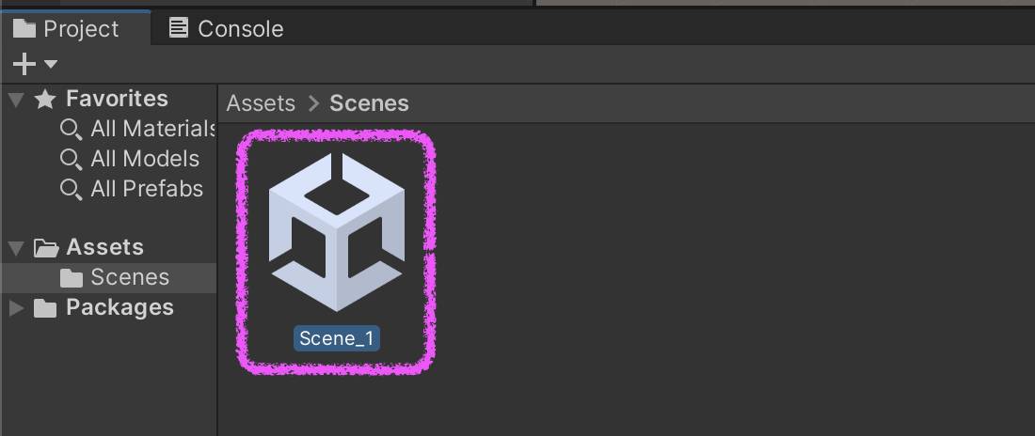Click the Unity scene icon for Scene_1
The width and height of the screenshot is (1035, 436).
(336, 231)
